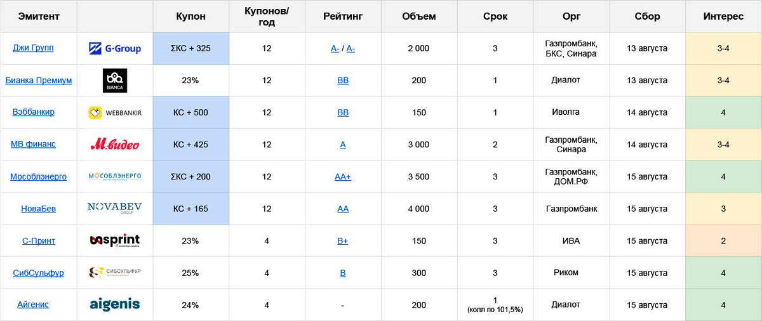Click the B+ rating for С-Принт

click(x=343, y=241)
